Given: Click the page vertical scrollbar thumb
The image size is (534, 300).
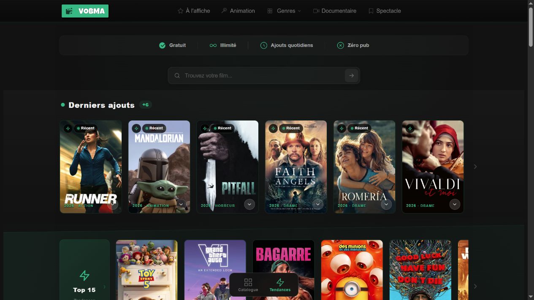Looking at the screenshot, I should click(531, 26).
